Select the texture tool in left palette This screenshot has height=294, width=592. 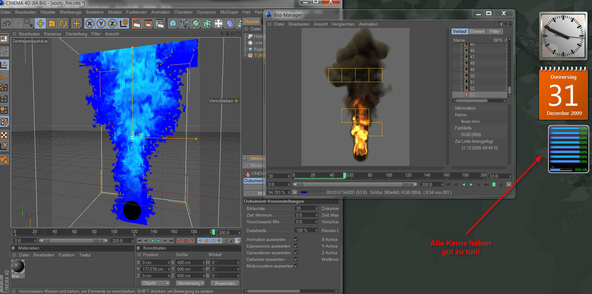pos(4,135)
